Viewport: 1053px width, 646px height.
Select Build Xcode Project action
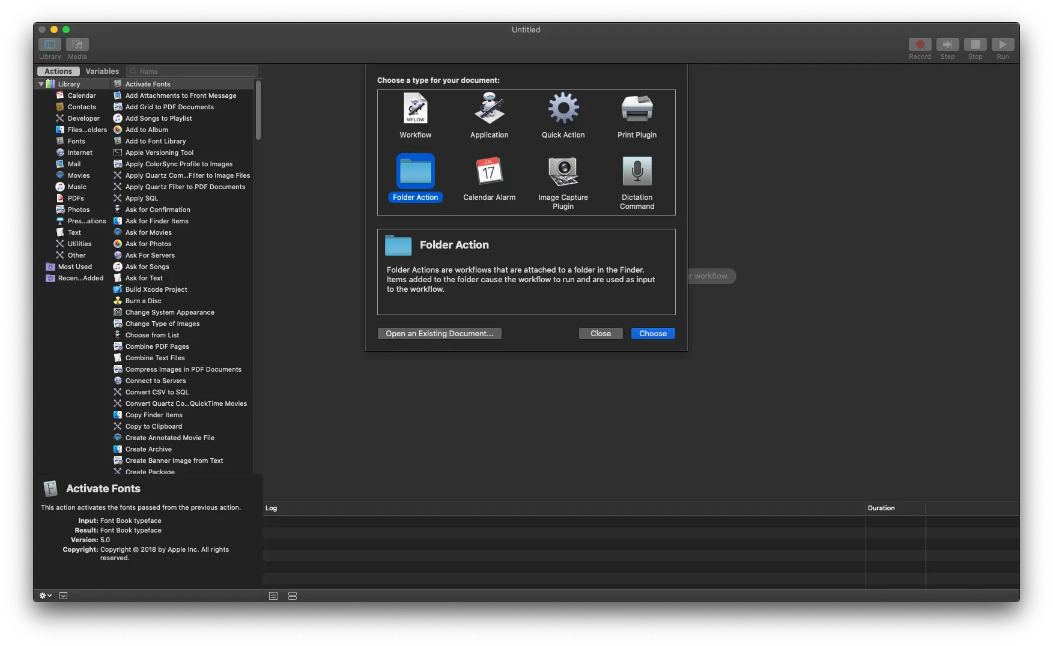tap(182, 289)
